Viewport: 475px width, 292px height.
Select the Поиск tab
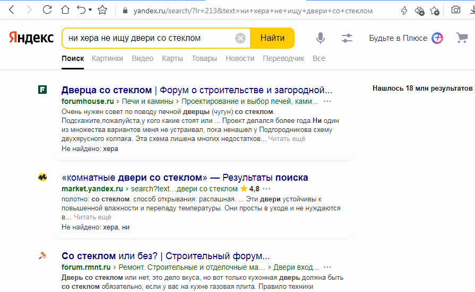click(73, 58)
